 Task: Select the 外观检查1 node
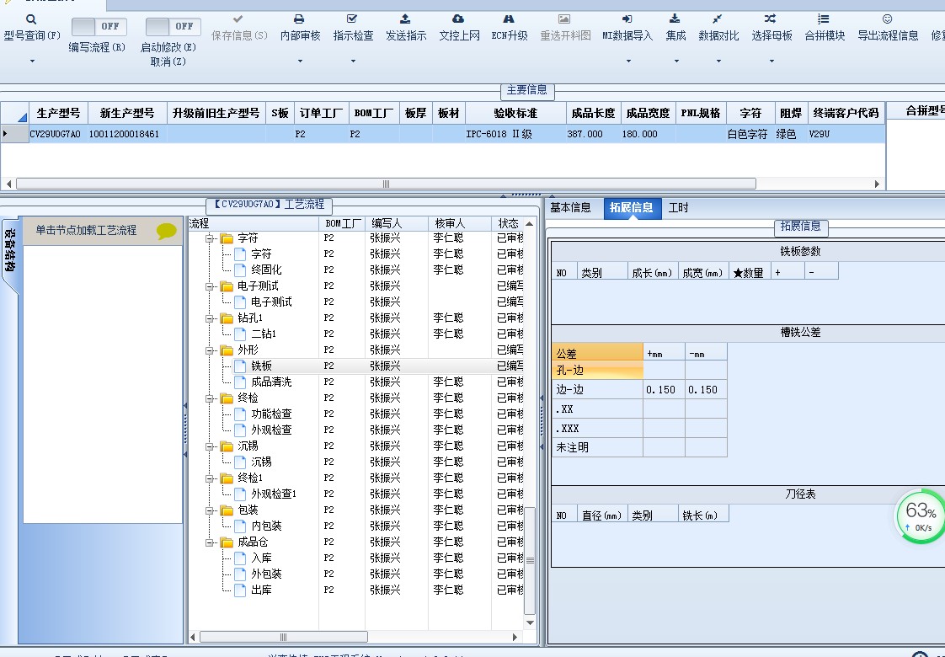[273, 494]
